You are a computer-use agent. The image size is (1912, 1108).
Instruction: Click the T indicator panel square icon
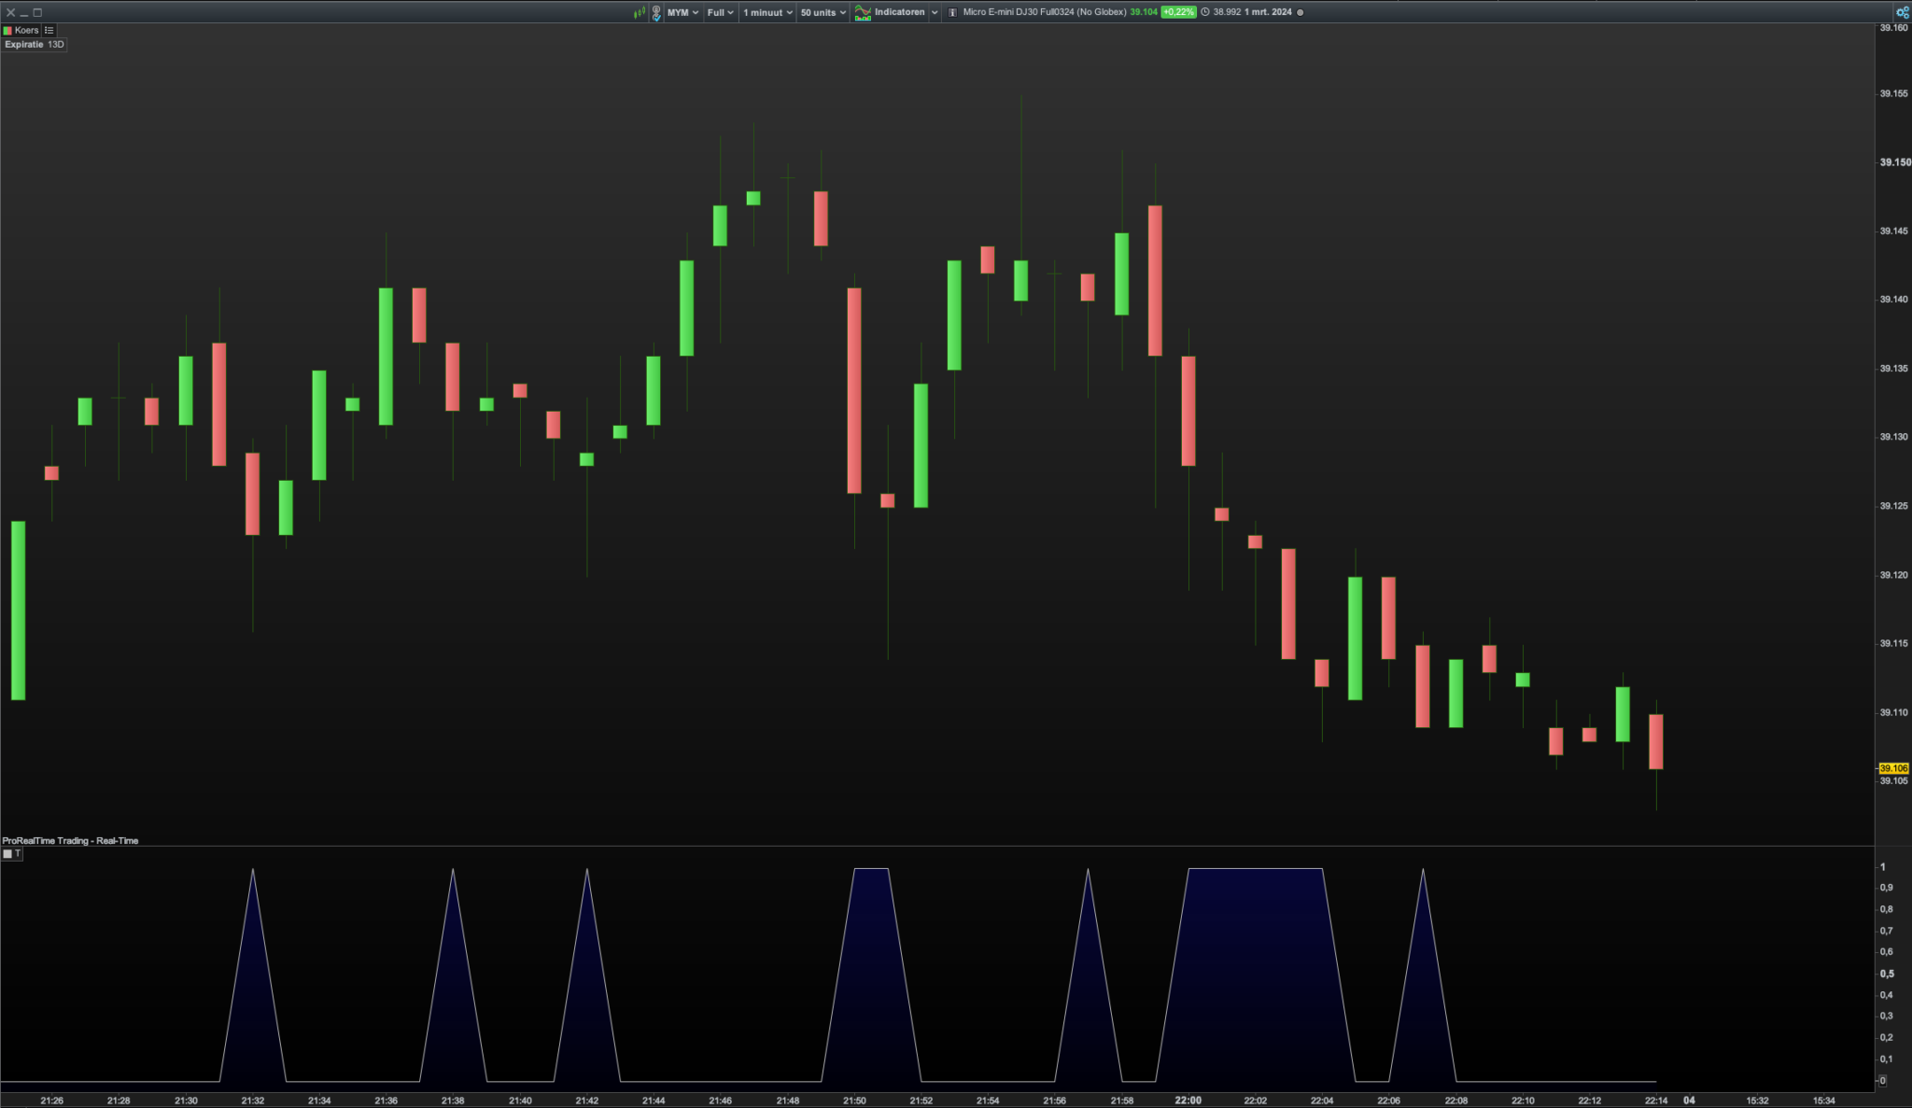[x=8, y=853]
